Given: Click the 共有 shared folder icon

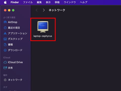Looking at the screenshot, I should [x=5, y=68].
